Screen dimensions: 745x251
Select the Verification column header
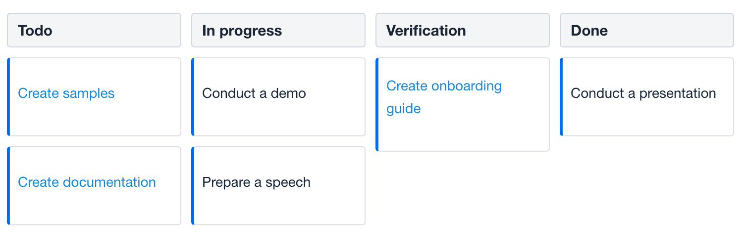(463, 30)
